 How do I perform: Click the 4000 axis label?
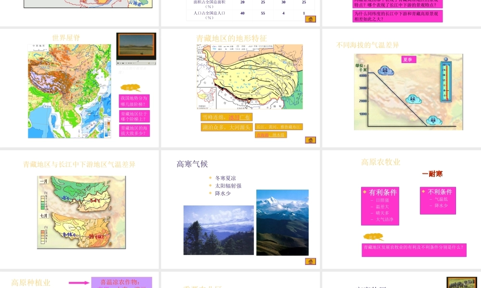(363, 75)
